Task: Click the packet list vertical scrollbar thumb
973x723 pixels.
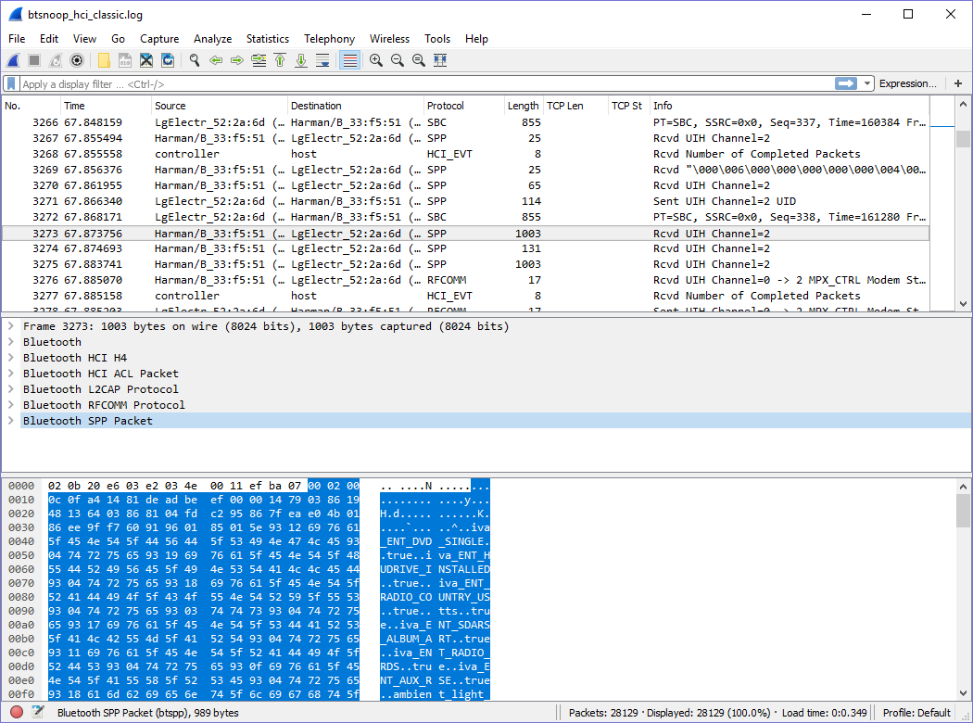Action: pyautogui.click(x=963, y=139)
